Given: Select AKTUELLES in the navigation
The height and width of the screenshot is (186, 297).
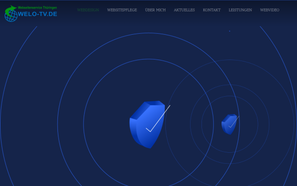Looking at the screenshot, I should click(184, 10).
